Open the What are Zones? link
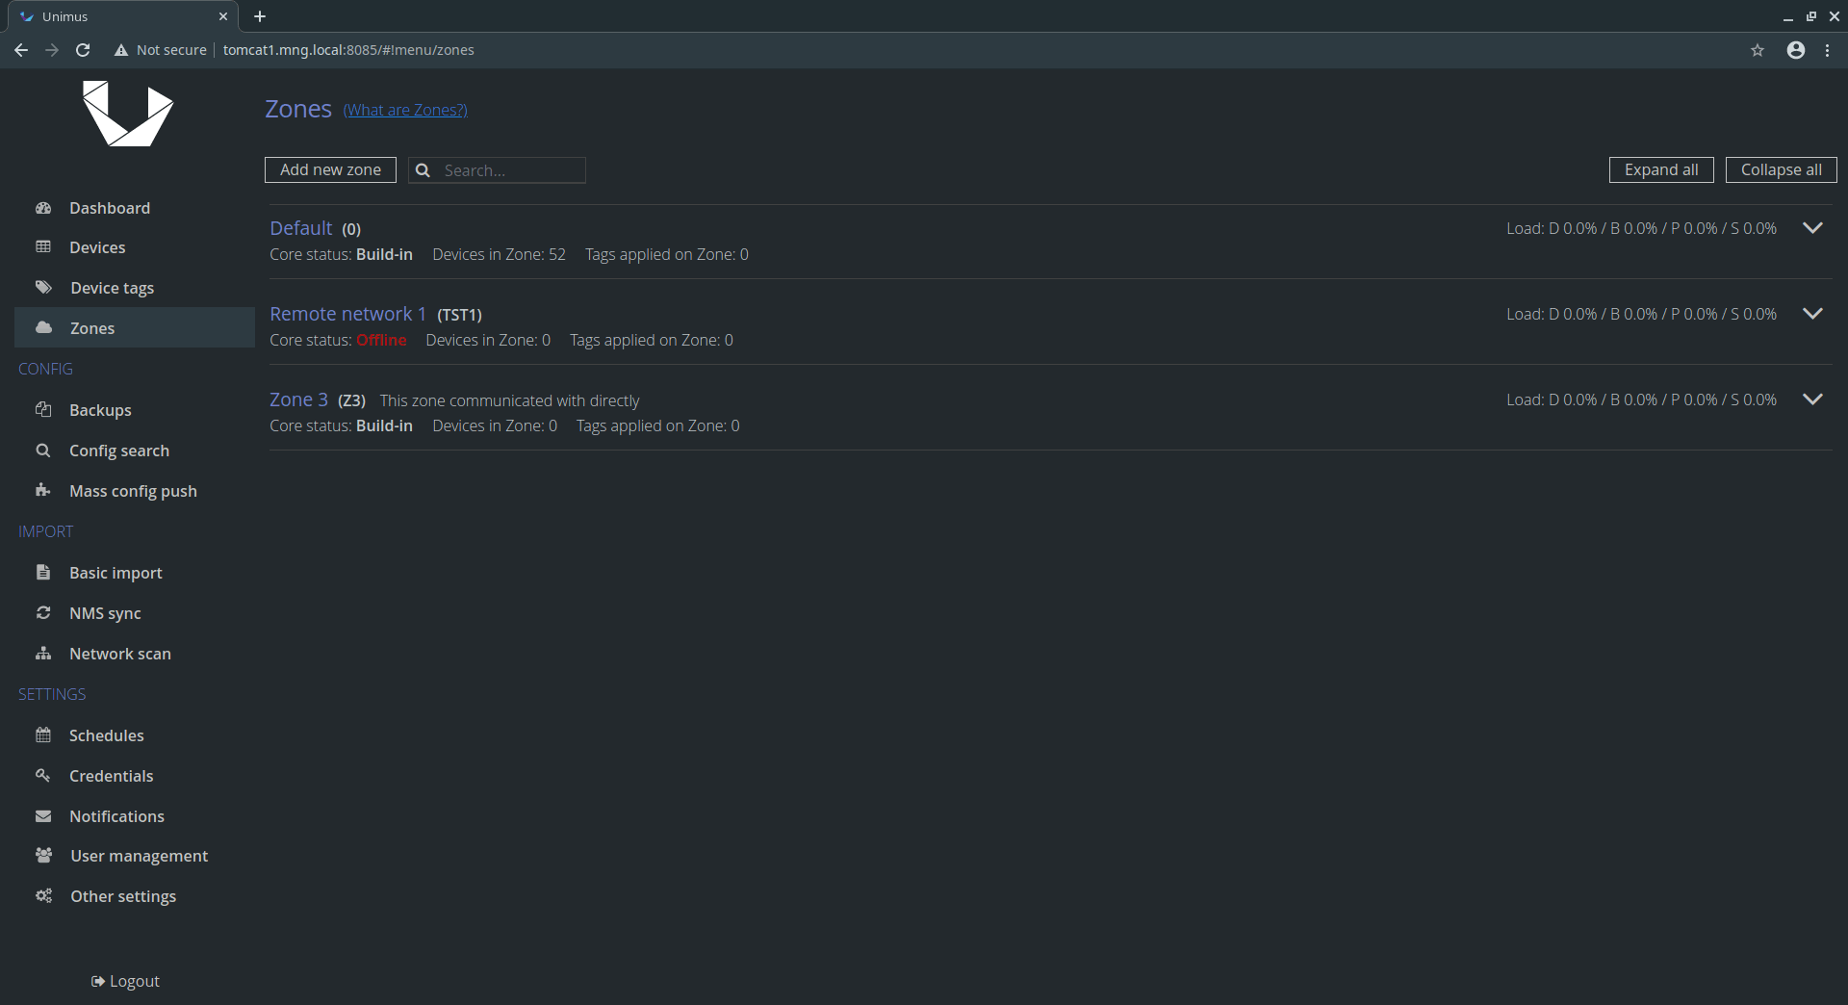The width and height of the screenshot is (1848, 1005). (405, 110)
